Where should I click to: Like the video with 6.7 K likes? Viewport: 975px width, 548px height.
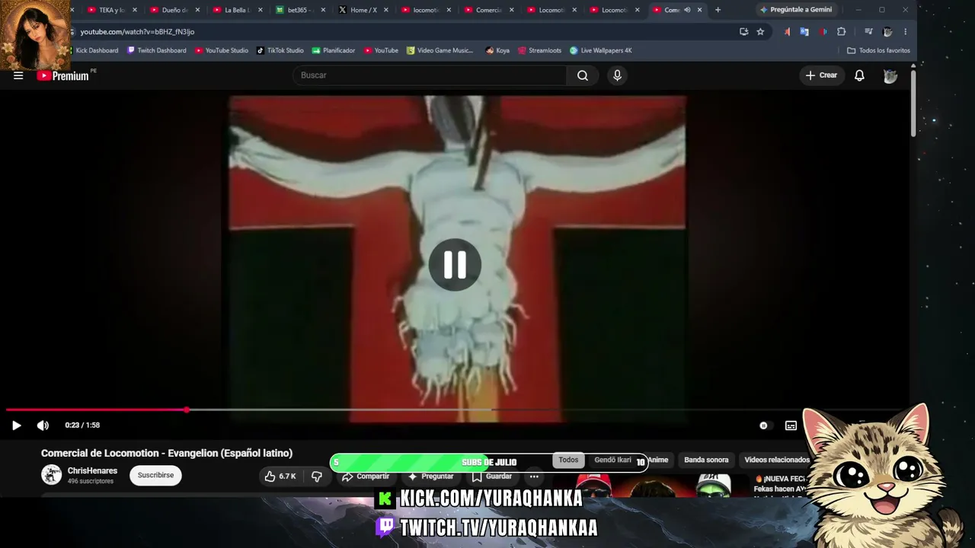[x=280, y=476]
